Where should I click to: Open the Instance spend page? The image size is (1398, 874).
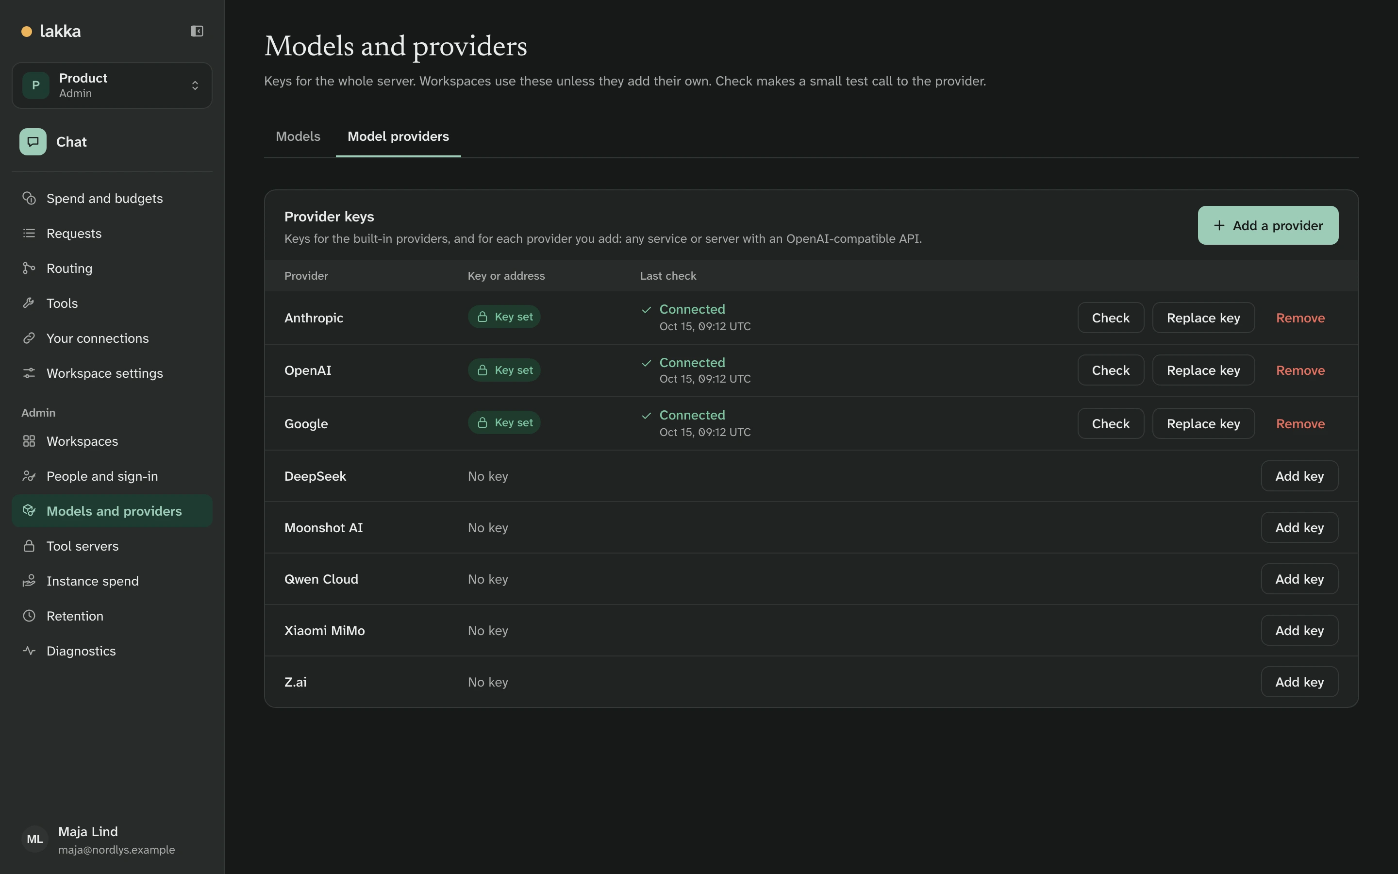pyautogui.click(x=112, y=581)
